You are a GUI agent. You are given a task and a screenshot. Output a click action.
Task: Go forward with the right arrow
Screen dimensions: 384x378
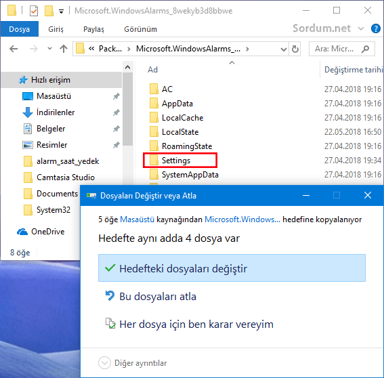[34, 49]
